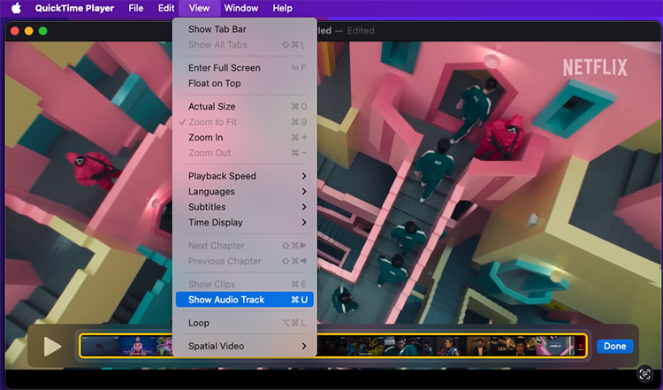Select Show Audio Track
The height and width of the screenshot is (390, 663).
(244, 300)
